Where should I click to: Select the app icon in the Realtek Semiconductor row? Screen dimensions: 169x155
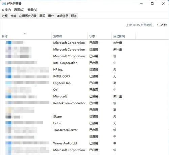(8, 103)
